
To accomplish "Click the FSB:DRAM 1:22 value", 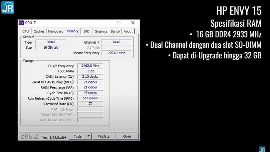I will (x=90, y=71).
